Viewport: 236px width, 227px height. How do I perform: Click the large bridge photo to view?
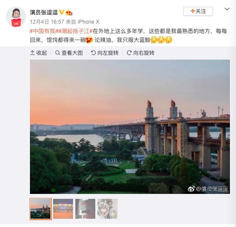[x=130, y=127]
